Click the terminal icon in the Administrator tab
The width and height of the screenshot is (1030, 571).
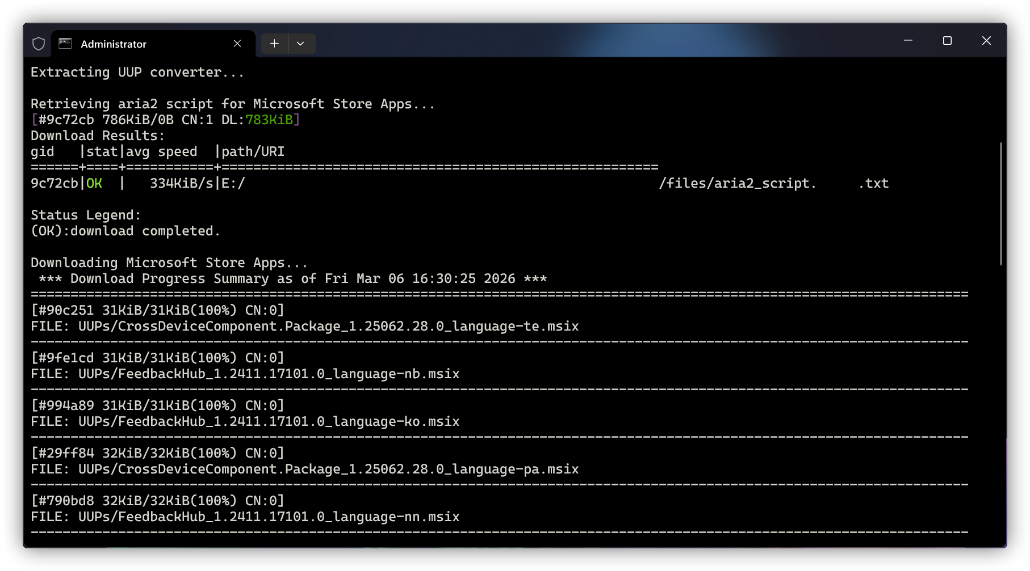pyautogui.click(x=65, y=44)
